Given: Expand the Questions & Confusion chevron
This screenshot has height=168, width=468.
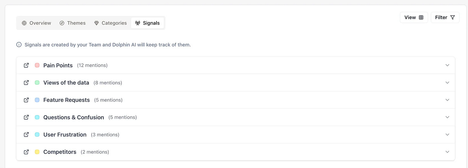Looking at the screenshot, I should pos(447,117).
